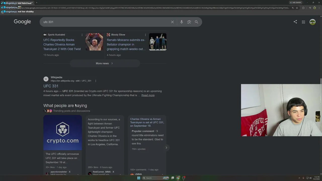The image size is (322, 181).
Task: Open the browser extensions puzzle icon
Action: click(x=303, y=8)
